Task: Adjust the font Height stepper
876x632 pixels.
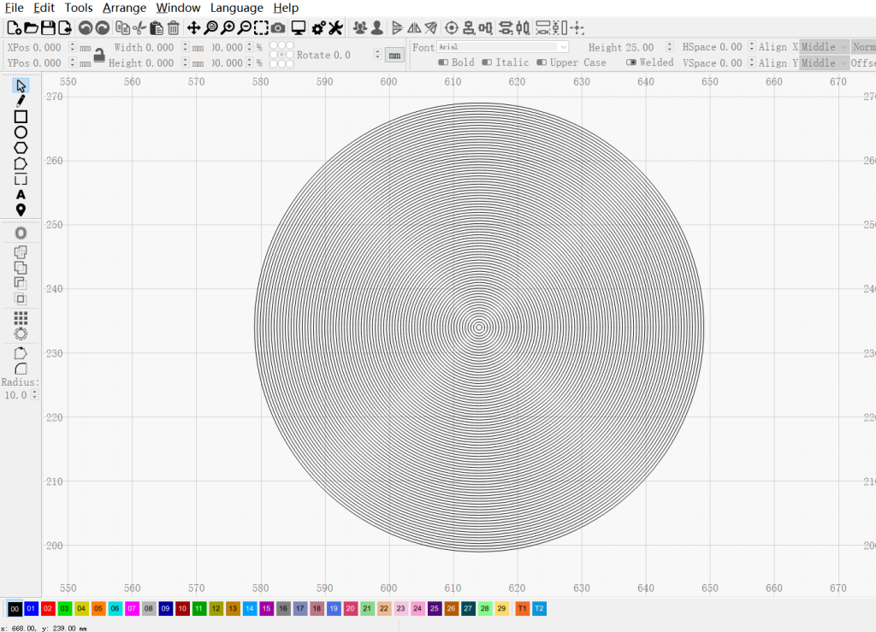Action: click(x=669, y=47)
